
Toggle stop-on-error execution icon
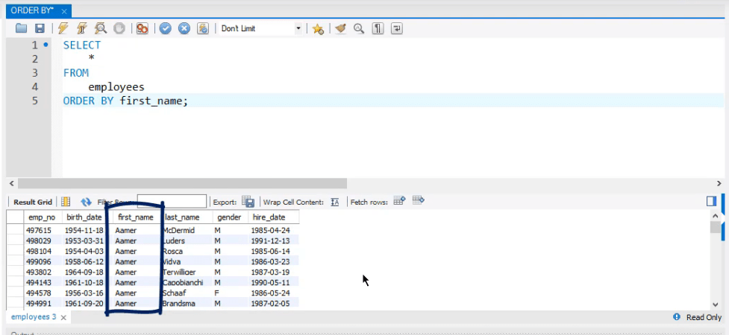(x=142, y=28)
